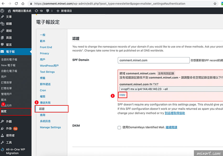Switch to 進階 settings tab
The image size is (223, 156).
[x=43, y=115]
